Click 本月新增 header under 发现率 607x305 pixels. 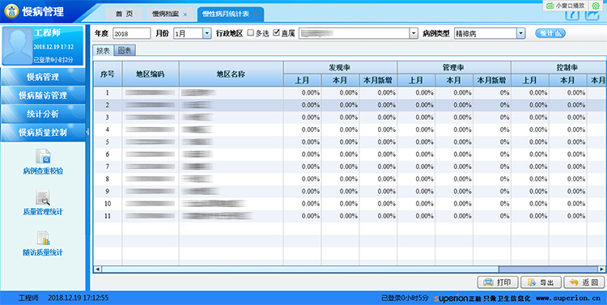pyautogui.click(x=378, y=80)
